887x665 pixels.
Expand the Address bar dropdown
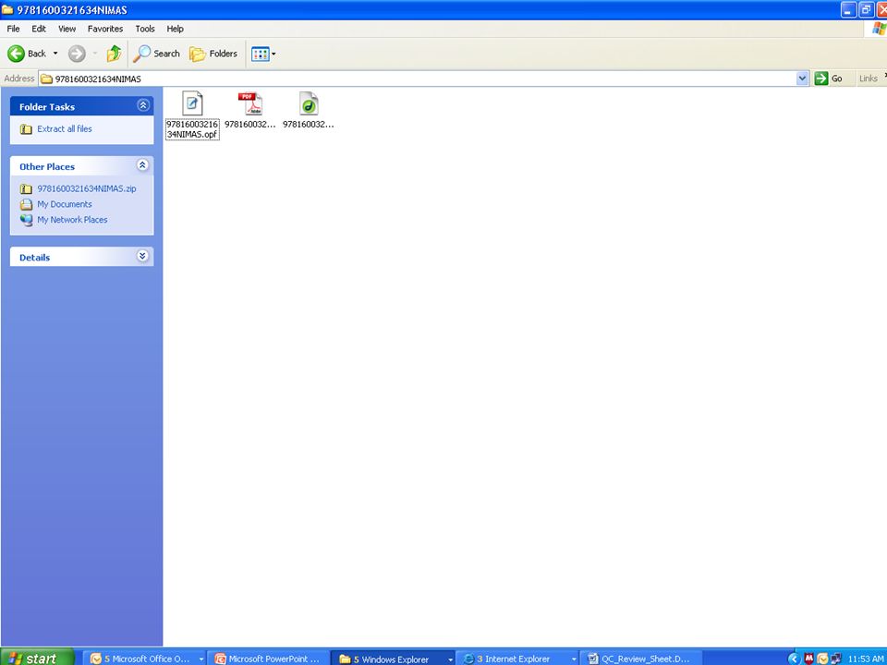[802, 79]
